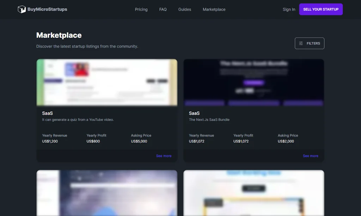Click the Next.Js SaaS Bundle description text
Viewport: 361px width, 216px height.
pyautogui.click(x=209, y=119)
